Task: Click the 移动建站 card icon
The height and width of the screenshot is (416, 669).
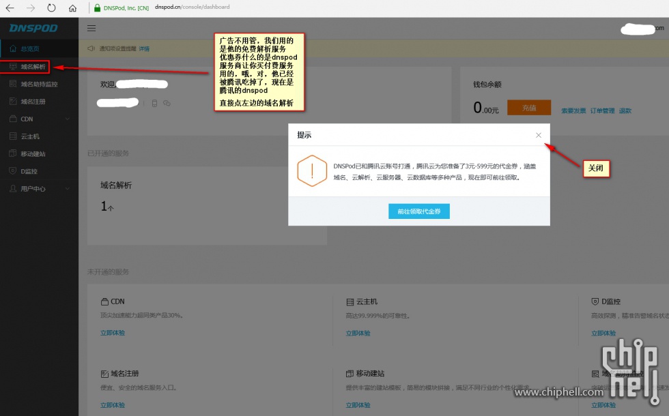Action: (x=350, y=374)
